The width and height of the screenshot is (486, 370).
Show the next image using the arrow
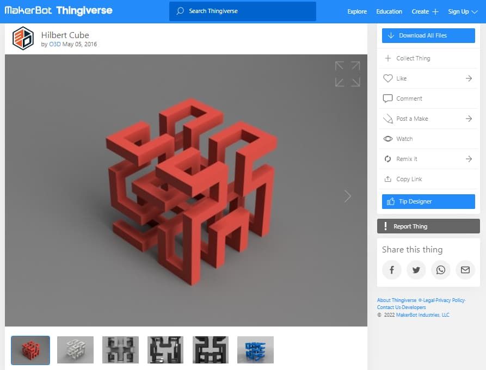click(x=347, y=196)
